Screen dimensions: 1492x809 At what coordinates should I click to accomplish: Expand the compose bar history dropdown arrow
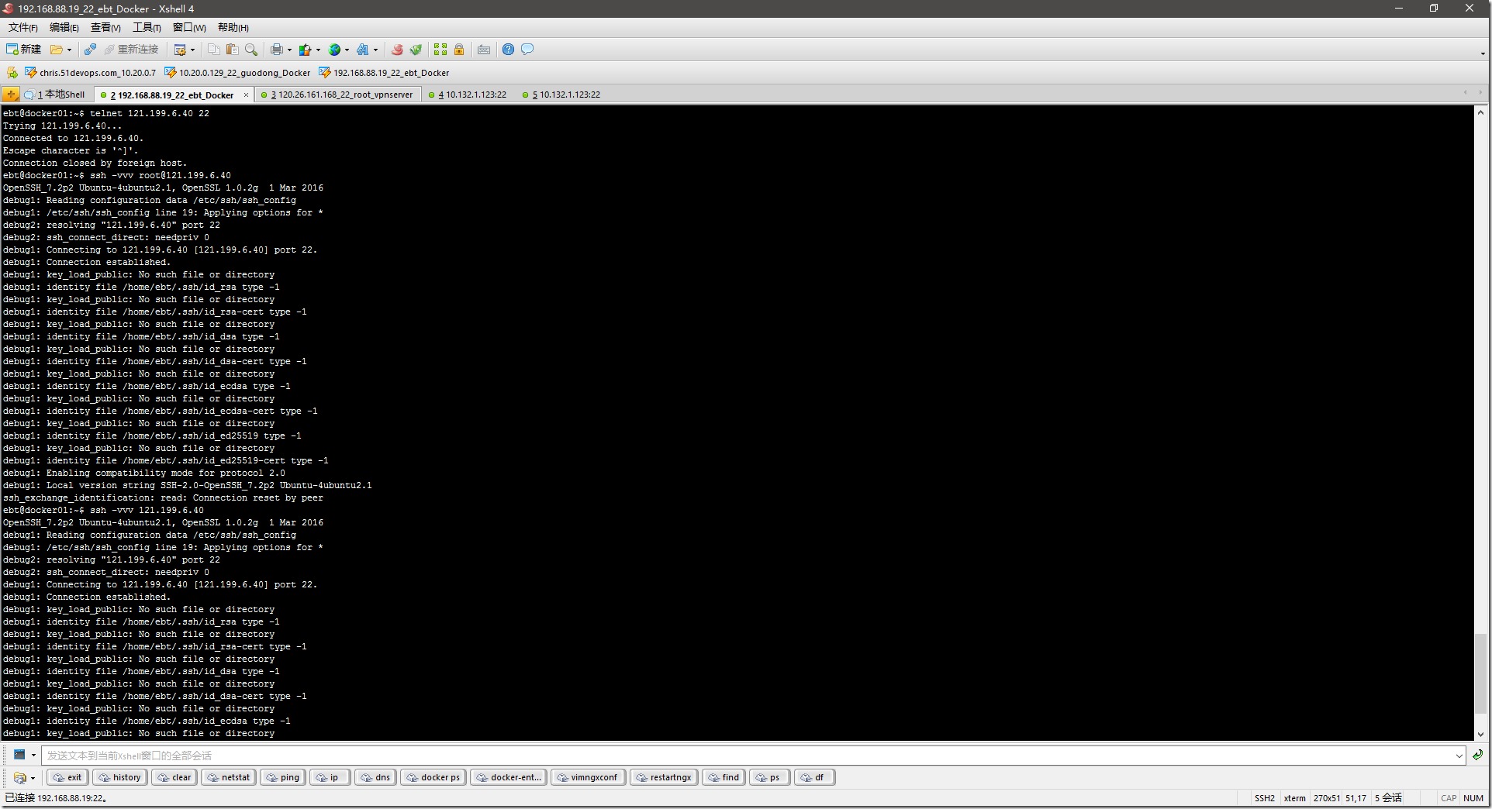coord(1459,755)
